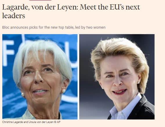165x127 pixels.
Task: Click the white divider between both photos
Action: (78, 77)
